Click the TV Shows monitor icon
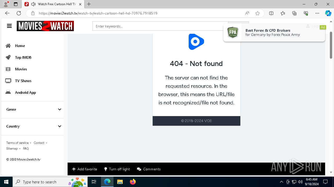Image resolution: width=334 pixels, height=187 pixels. click(x=8, y=81)
